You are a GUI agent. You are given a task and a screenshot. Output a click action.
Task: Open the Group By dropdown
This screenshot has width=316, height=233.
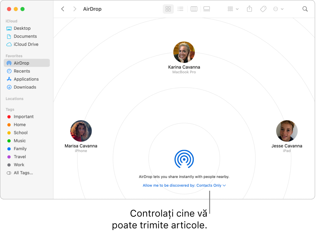233,9
